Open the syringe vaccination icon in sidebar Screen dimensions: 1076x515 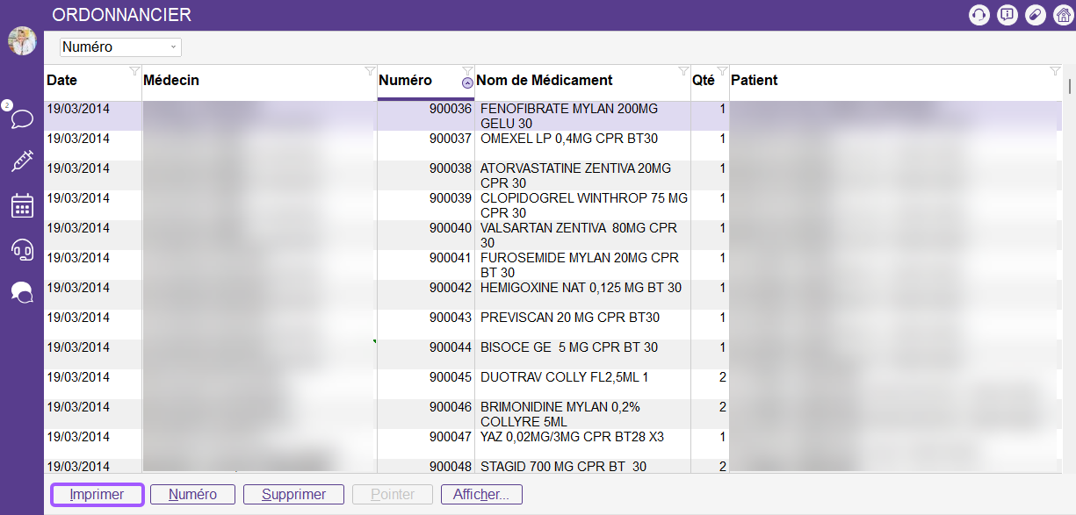click(22, 161)
